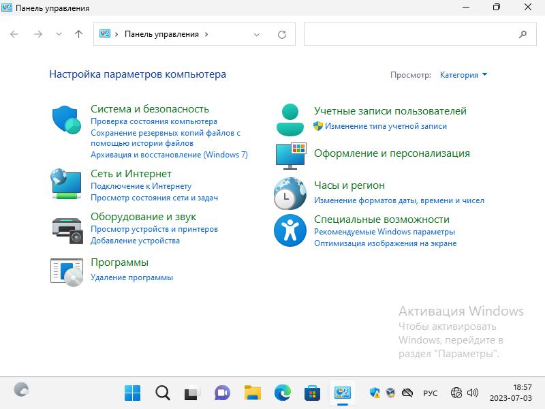Screen dimensions: 545x409
Task: Click the VirtualBox cube tray icon
Action: [x=390, y=393]
